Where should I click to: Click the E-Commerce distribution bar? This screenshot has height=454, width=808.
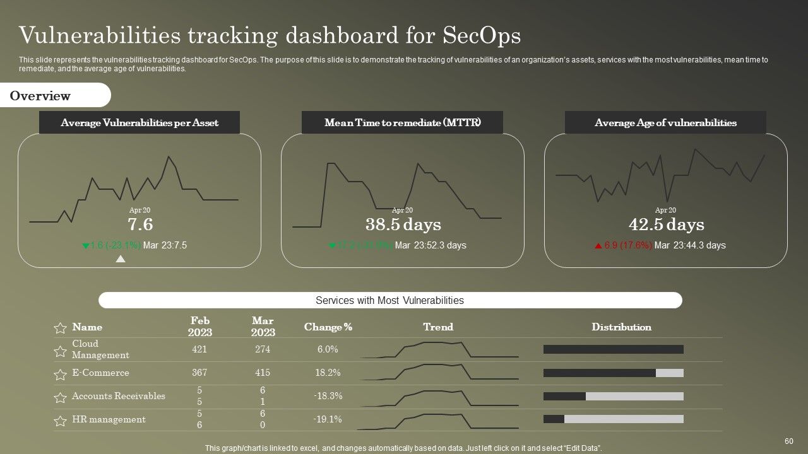point(614,373)
